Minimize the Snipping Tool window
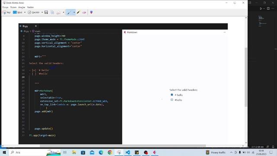277x156 pixels. tap(226, 3)
